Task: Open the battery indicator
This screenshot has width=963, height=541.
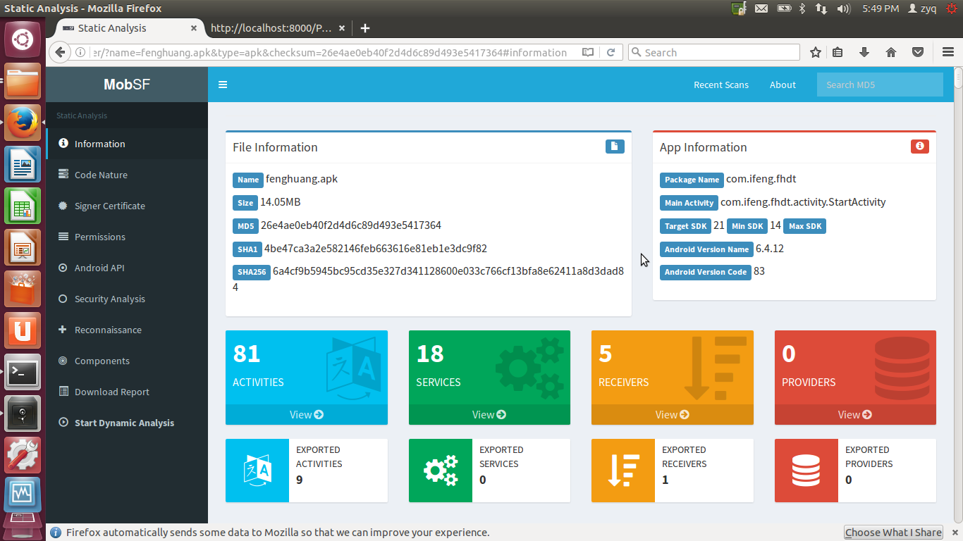Action: click(x=784, y=8)
